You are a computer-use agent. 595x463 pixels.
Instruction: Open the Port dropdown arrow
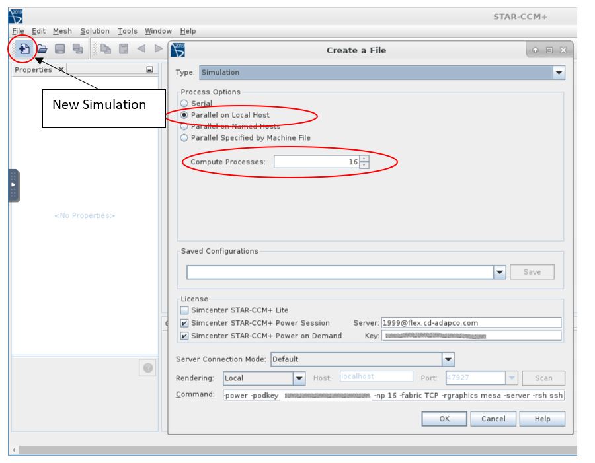point(512,378)
